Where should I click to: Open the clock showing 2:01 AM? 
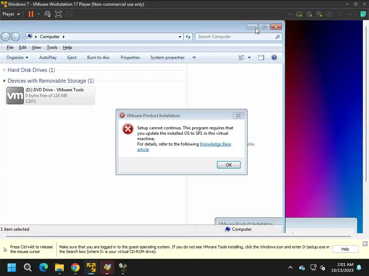tap(342, 267)
